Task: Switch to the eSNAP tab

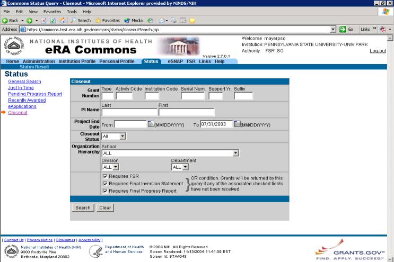Action: [176, 61]
